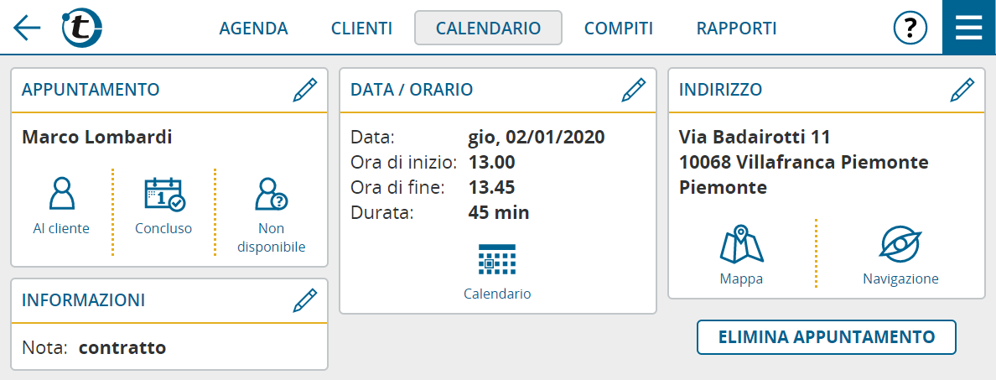Screen dimensions: 996x380
Task: Edit the Data / Orario panel
Action: tap(633, 90)
